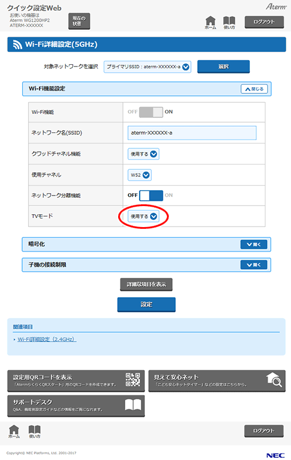Click the Aterm logo at the top right

276,6
